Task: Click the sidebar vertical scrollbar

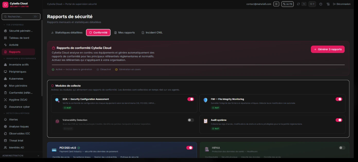Action: 42,58
